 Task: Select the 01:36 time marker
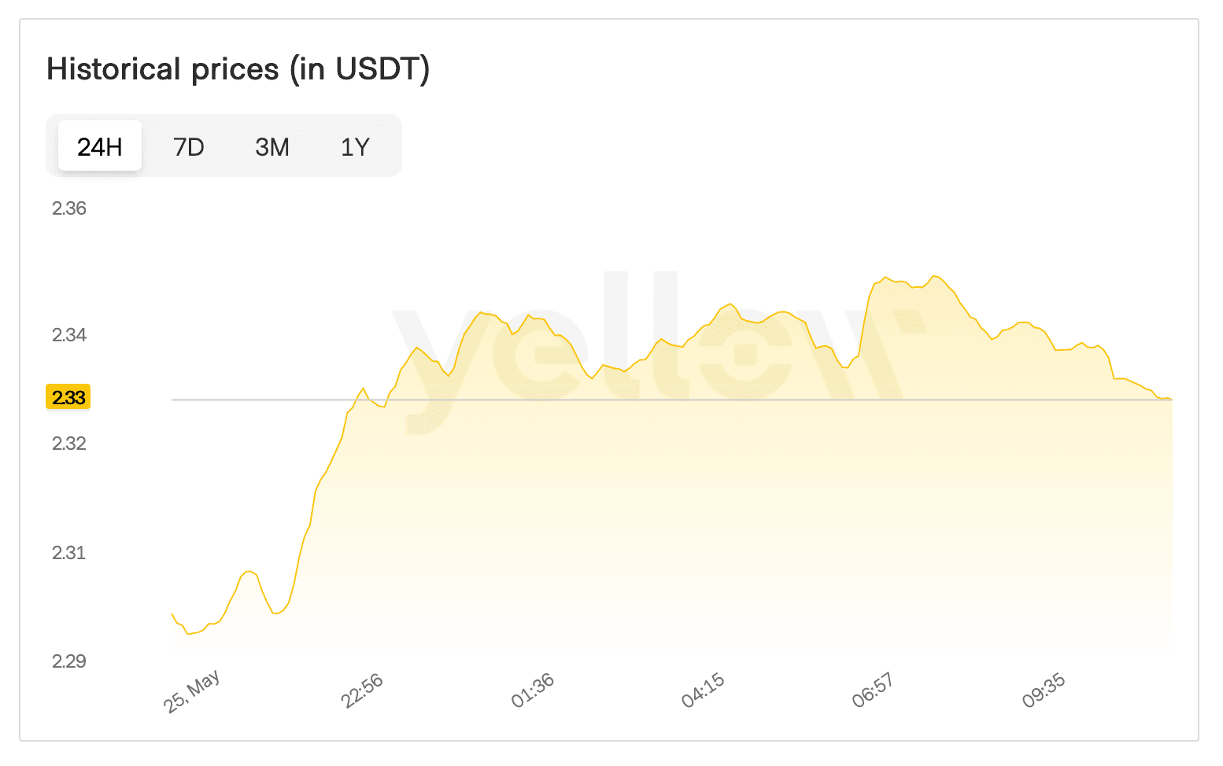533,691
